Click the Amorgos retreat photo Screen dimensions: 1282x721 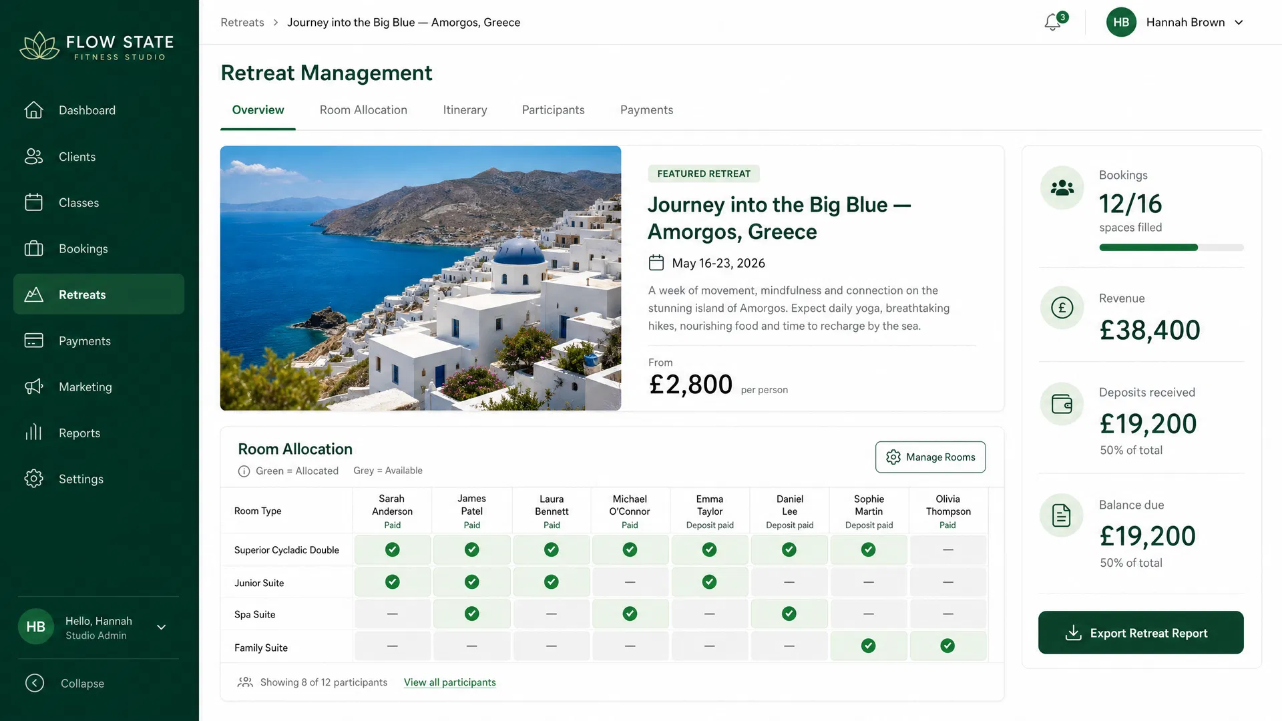coord(421,278)
